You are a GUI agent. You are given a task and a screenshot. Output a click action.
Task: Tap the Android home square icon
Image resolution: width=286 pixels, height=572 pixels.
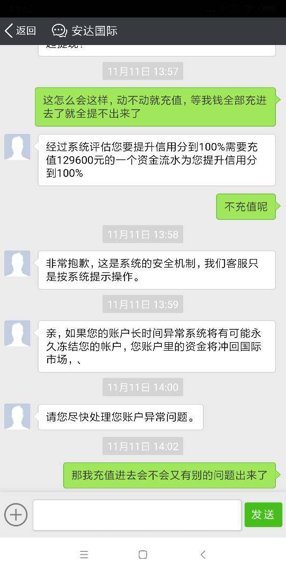click(143, 555)
